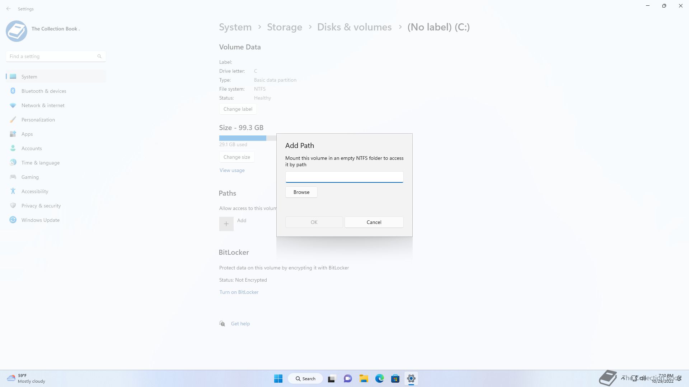This screenshot has width=689, height=387.
Task: Open the Windows Start menu
Action: click(x=278, y=378)
